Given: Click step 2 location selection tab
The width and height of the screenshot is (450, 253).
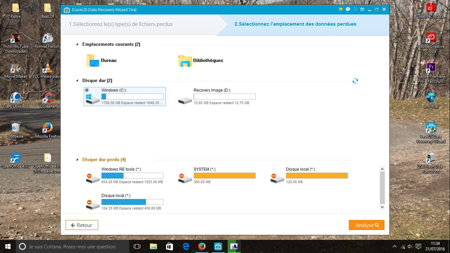Looking at the screenshot, I should (295, 24).
